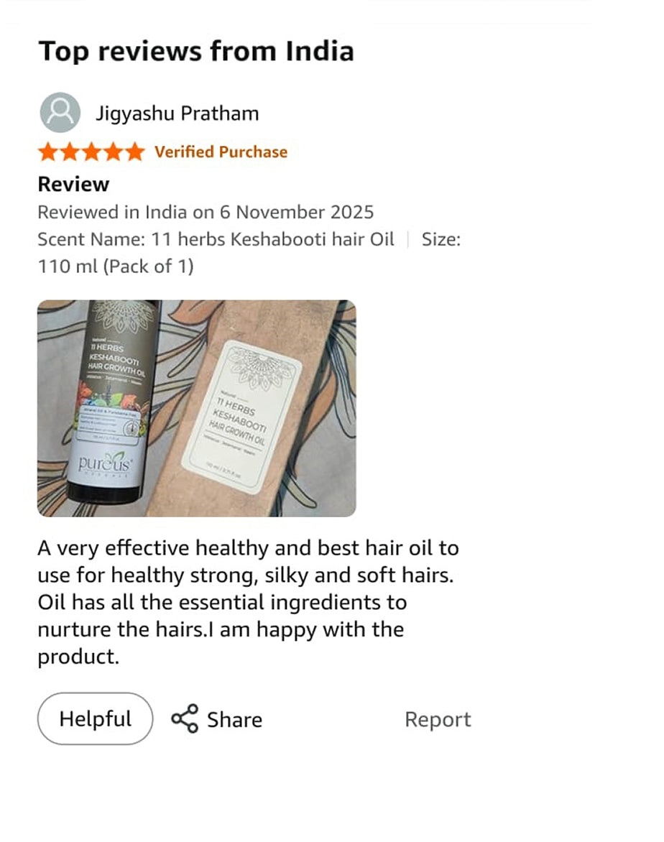Click the fourth orange rating star
The height and width of the screenshot is (842, 664).
pyautogui.click(x=113, y=152)
